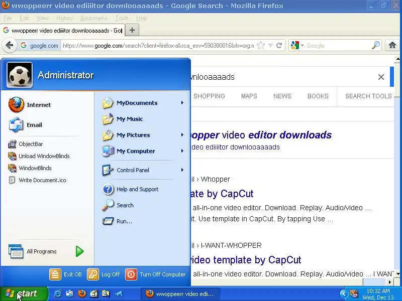Launch the Email program from Start menu
Viewport: 402px width, 301px height.
click(26, 125)
